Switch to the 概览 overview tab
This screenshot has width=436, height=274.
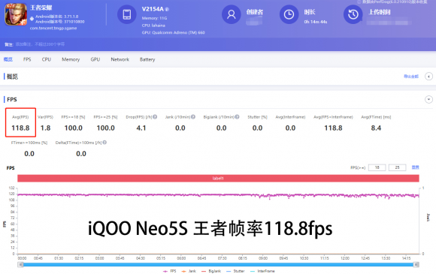pyautogui.click(x=8, y=59)
